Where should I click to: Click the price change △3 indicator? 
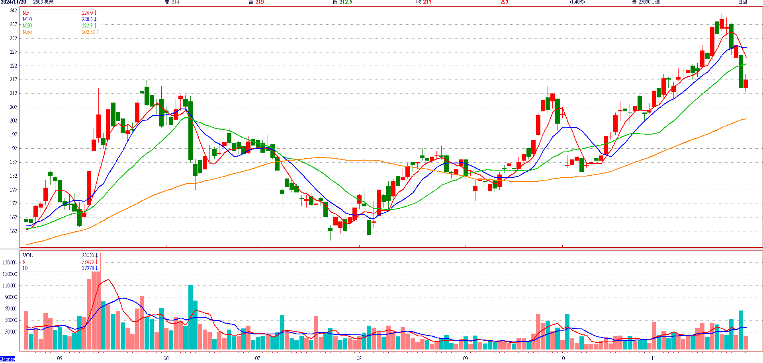[x=505, y=2]
